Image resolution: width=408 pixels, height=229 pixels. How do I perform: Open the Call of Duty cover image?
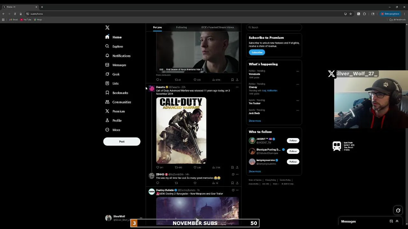(x=181, y=131)
